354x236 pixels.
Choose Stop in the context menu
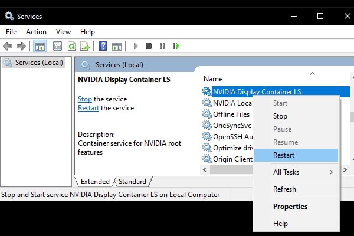pyautogui.click(x=296, y=116)
